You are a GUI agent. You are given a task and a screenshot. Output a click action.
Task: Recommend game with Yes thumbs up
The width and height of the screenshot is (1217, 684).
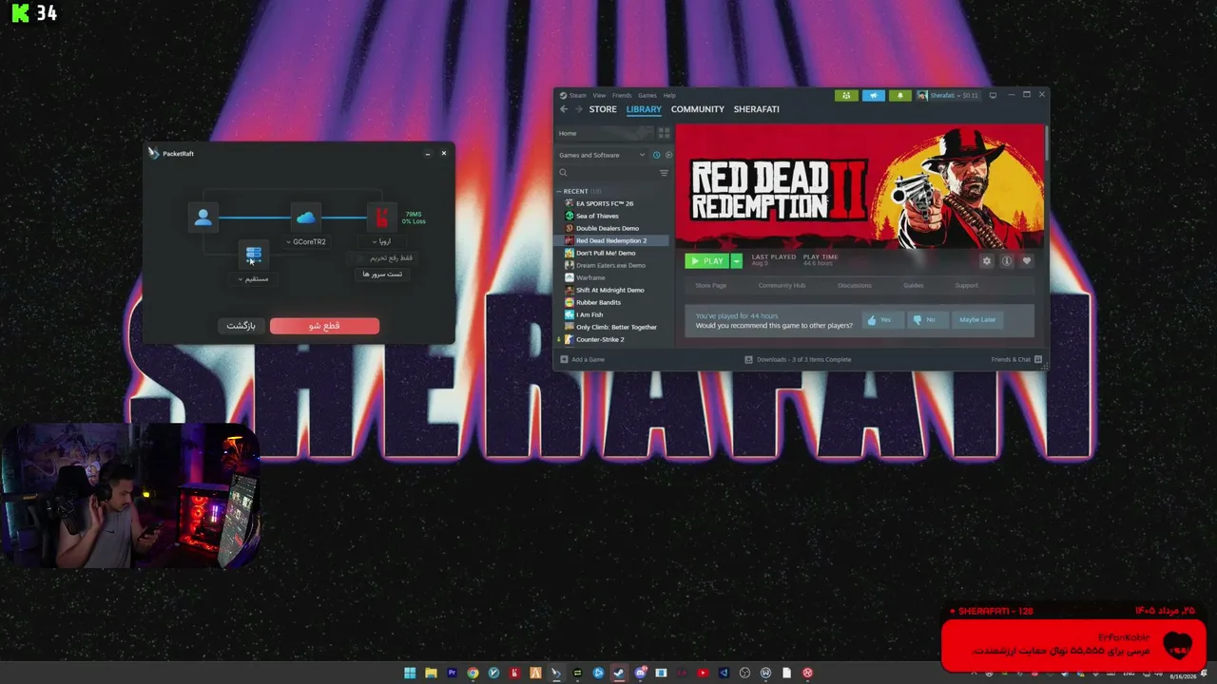881,320
